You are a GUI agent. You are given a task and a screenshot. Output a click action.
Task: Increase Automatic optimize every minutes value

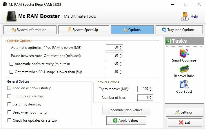tap(121, 62)
